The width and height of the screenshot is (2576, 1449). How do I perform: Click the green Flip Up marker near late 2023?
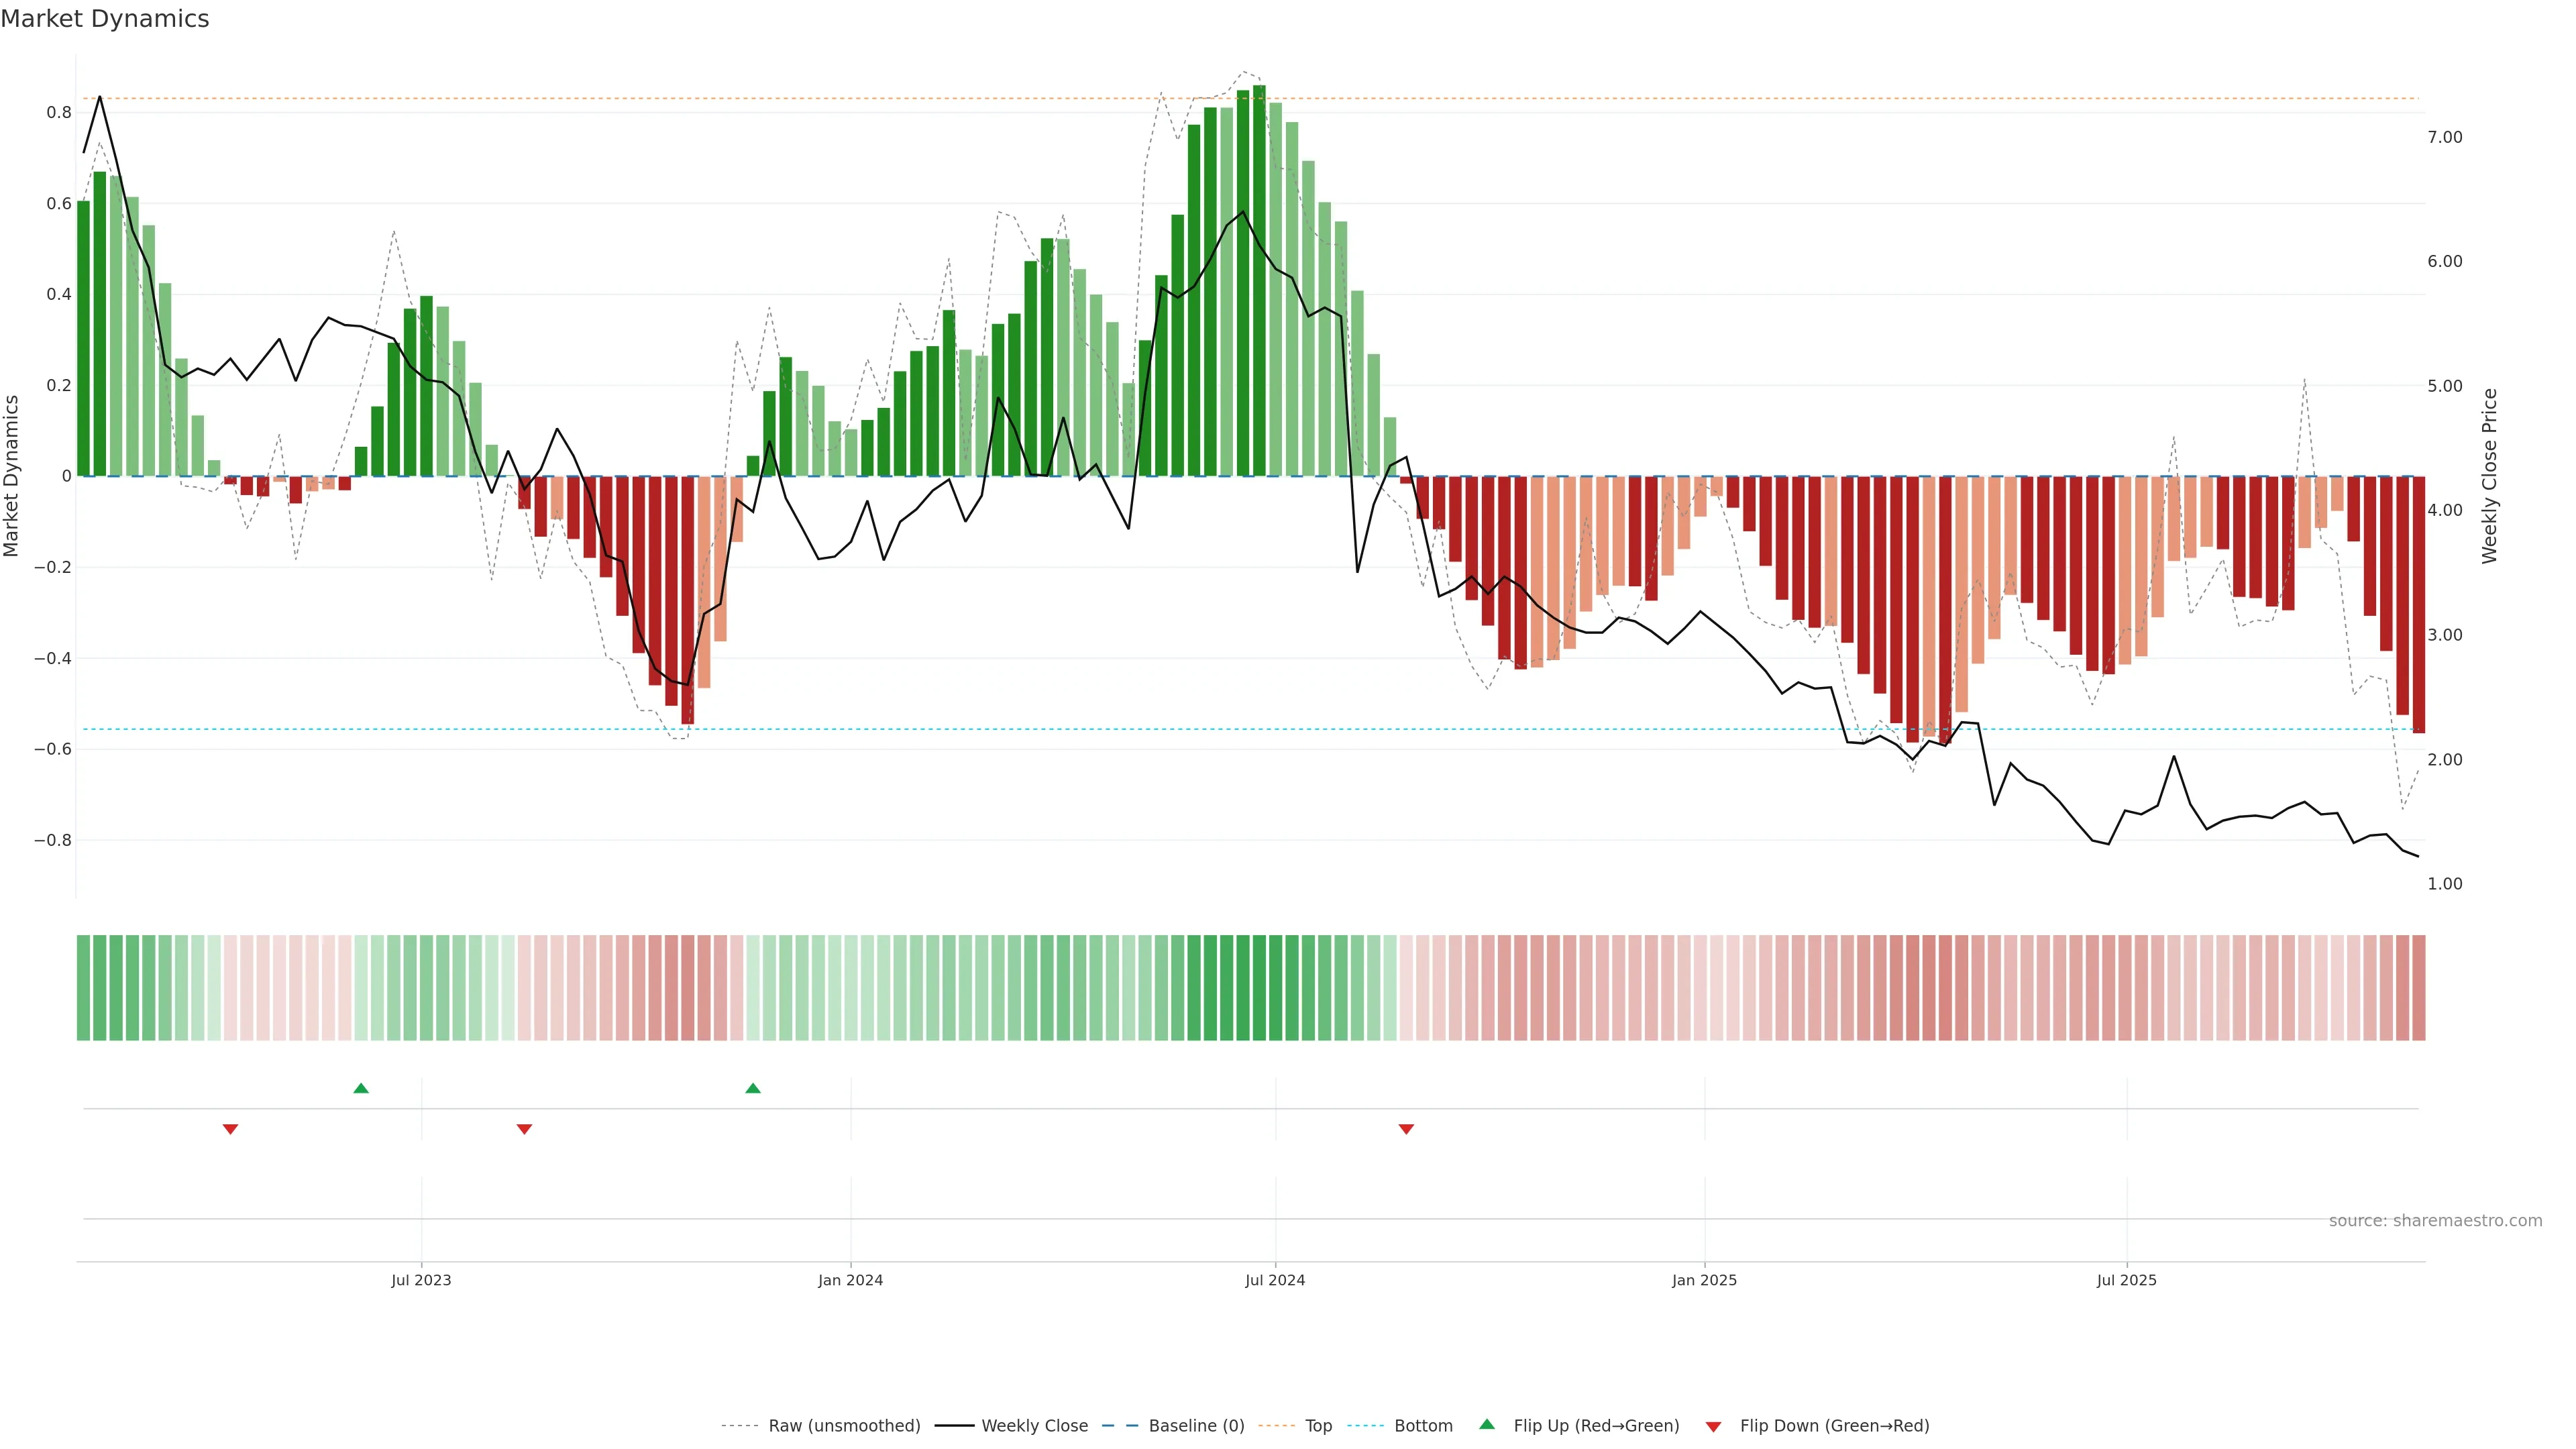(x=753, y=1088)
